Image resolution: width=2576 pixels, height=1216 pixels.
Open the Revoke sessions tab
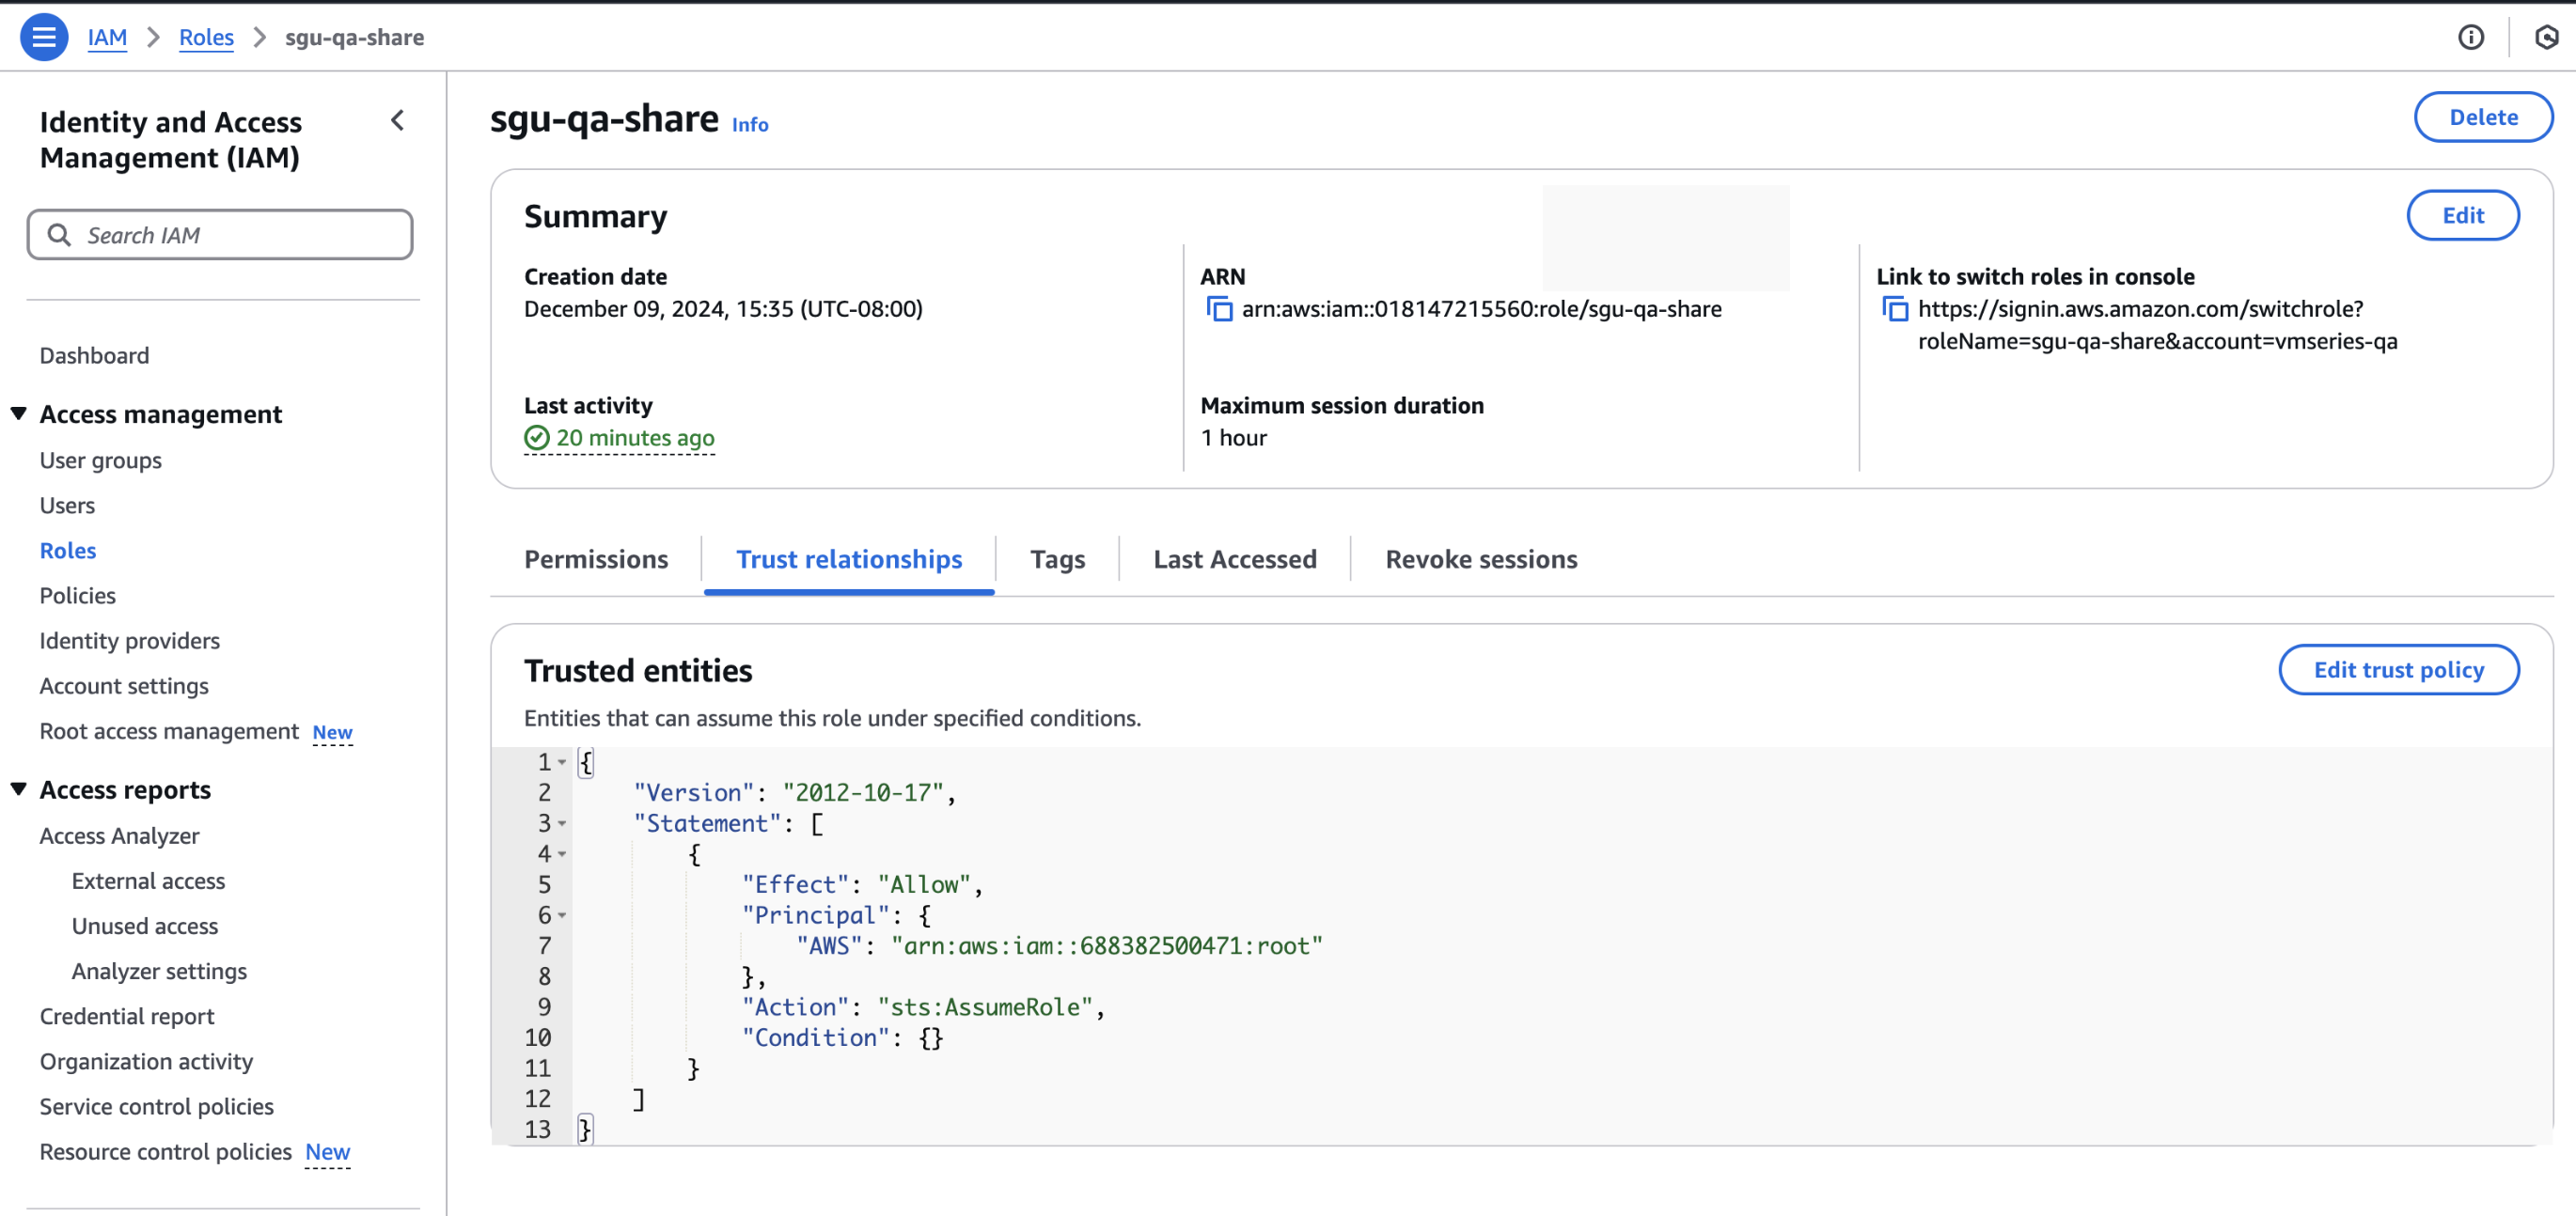[x=1481, y=559]
